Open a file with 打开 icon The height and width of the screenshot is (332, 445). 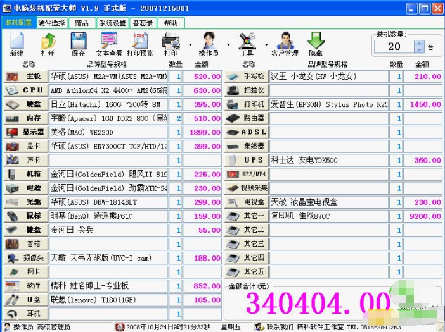tap(48, 44)
